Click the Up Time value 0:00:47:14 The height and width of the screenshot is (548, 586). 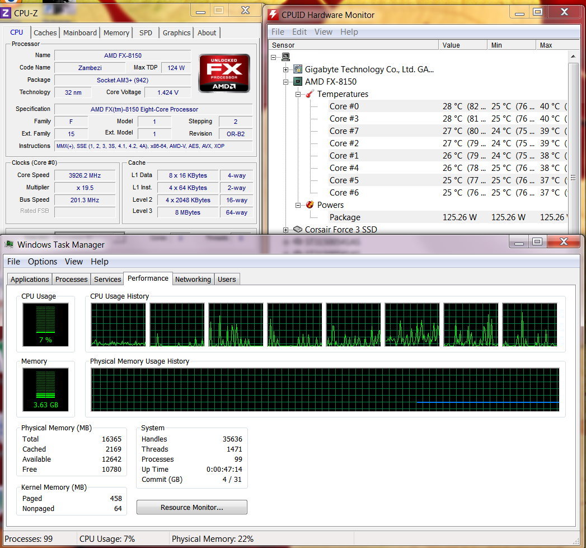click(224, 469)
